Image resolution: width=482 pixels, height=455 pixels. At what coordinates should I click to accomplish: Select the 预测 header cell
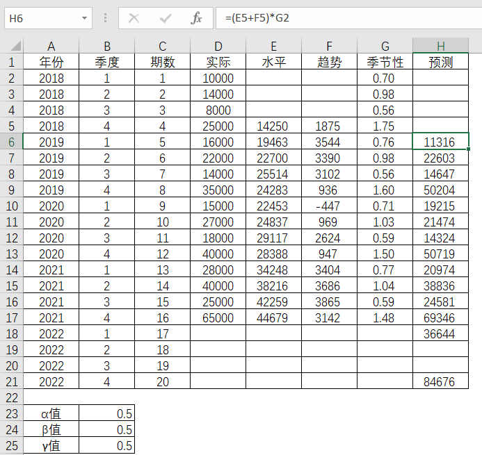click(440, 62)
